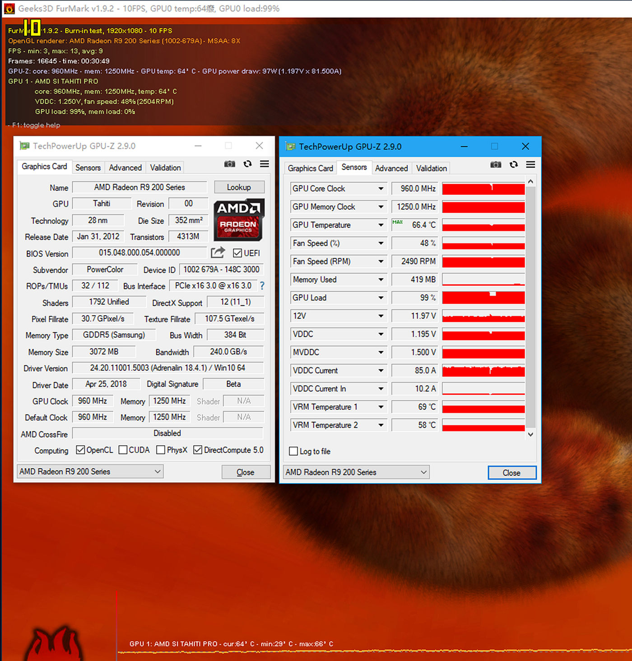632x661 pixels.
Task: Switch to Validation tab in left window
Action: [165, 168]
